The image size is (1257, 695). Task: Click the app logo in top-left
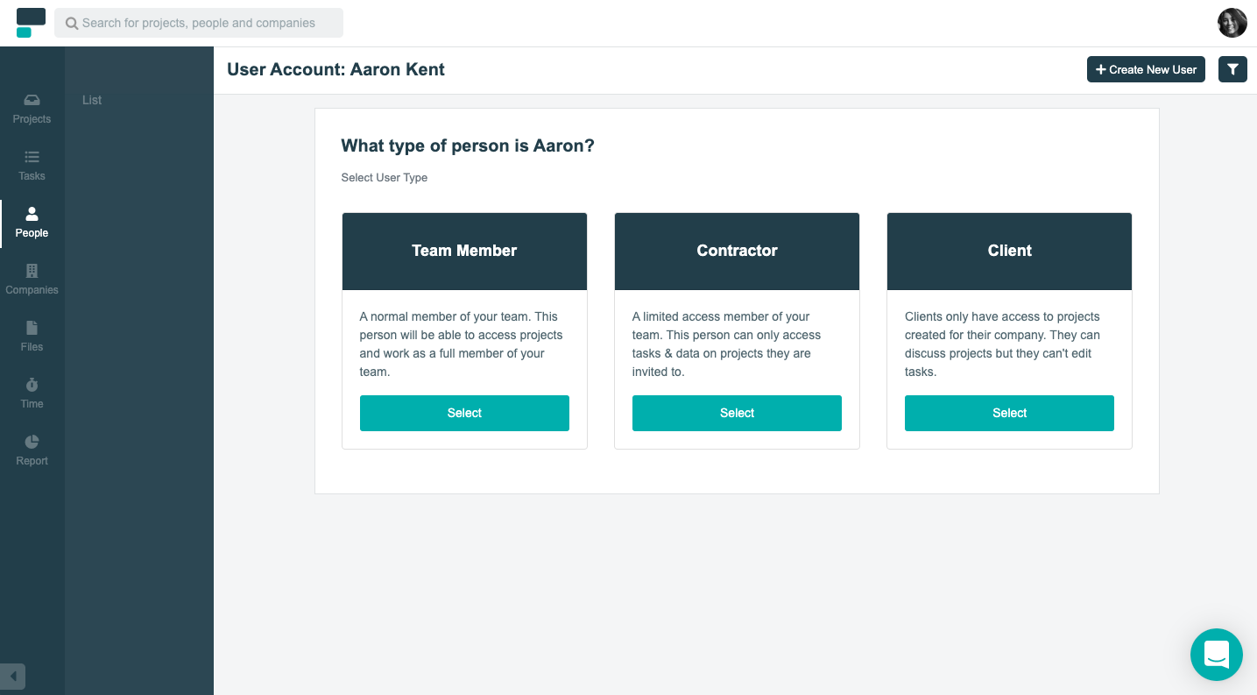31,23
